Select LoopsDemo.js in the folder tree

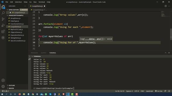click(16, 27)
